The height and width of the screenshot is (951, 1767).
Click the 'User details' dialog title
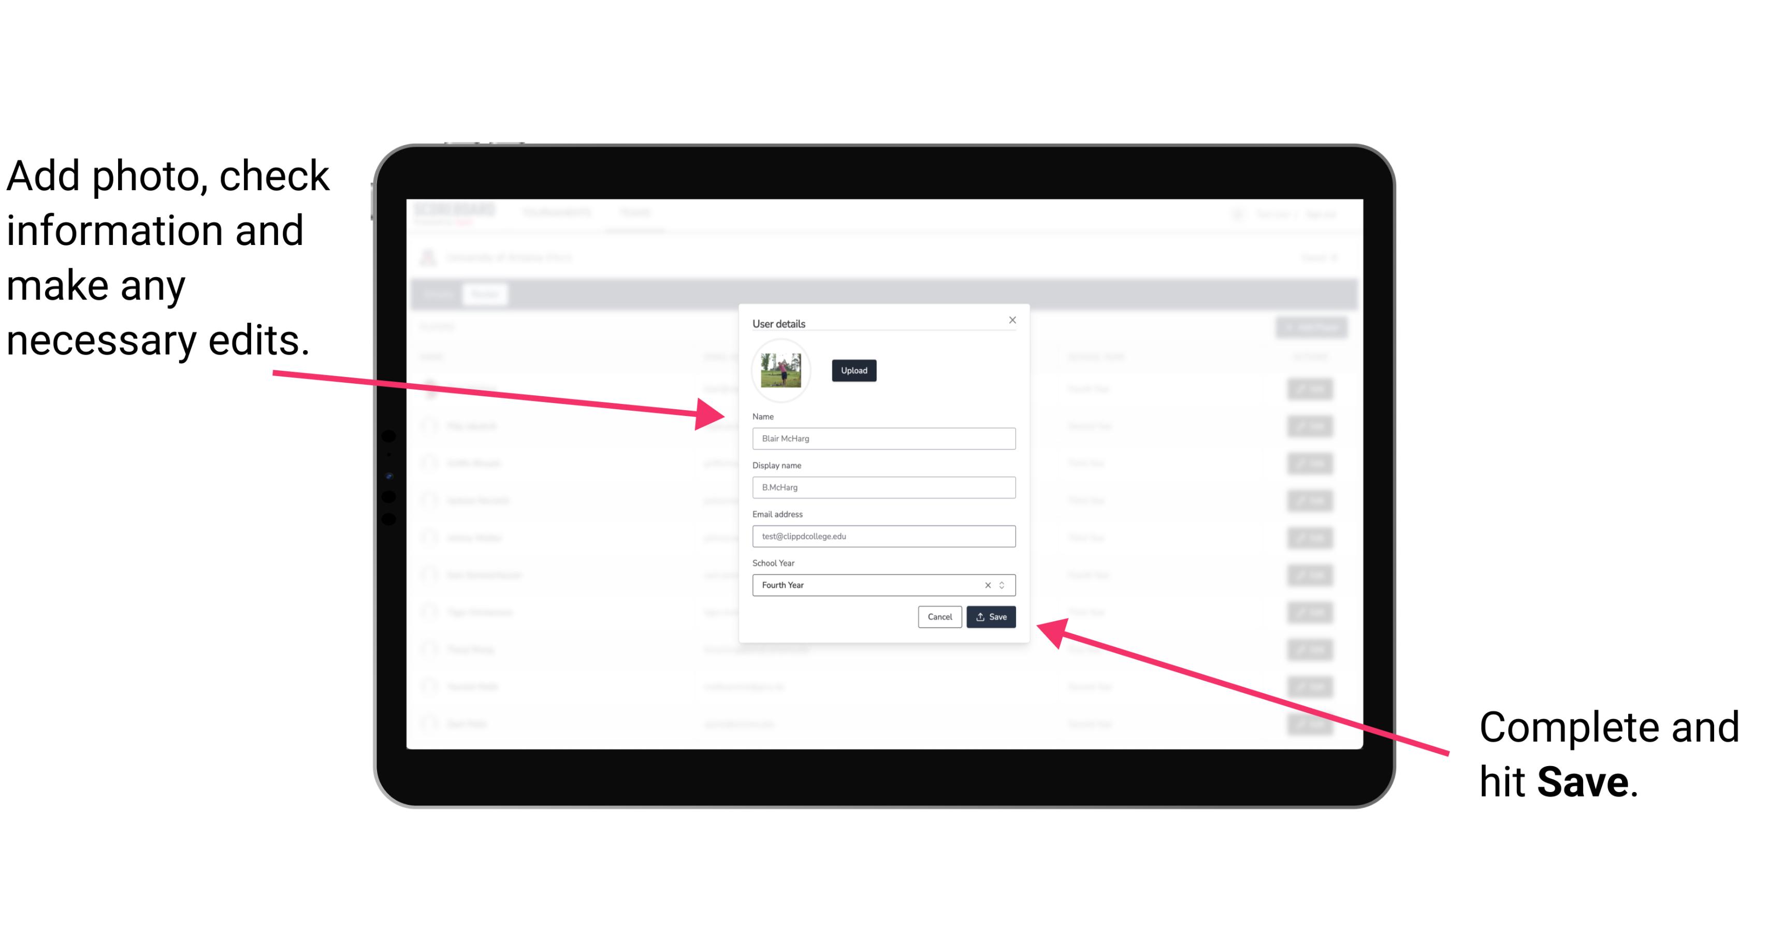779,322
